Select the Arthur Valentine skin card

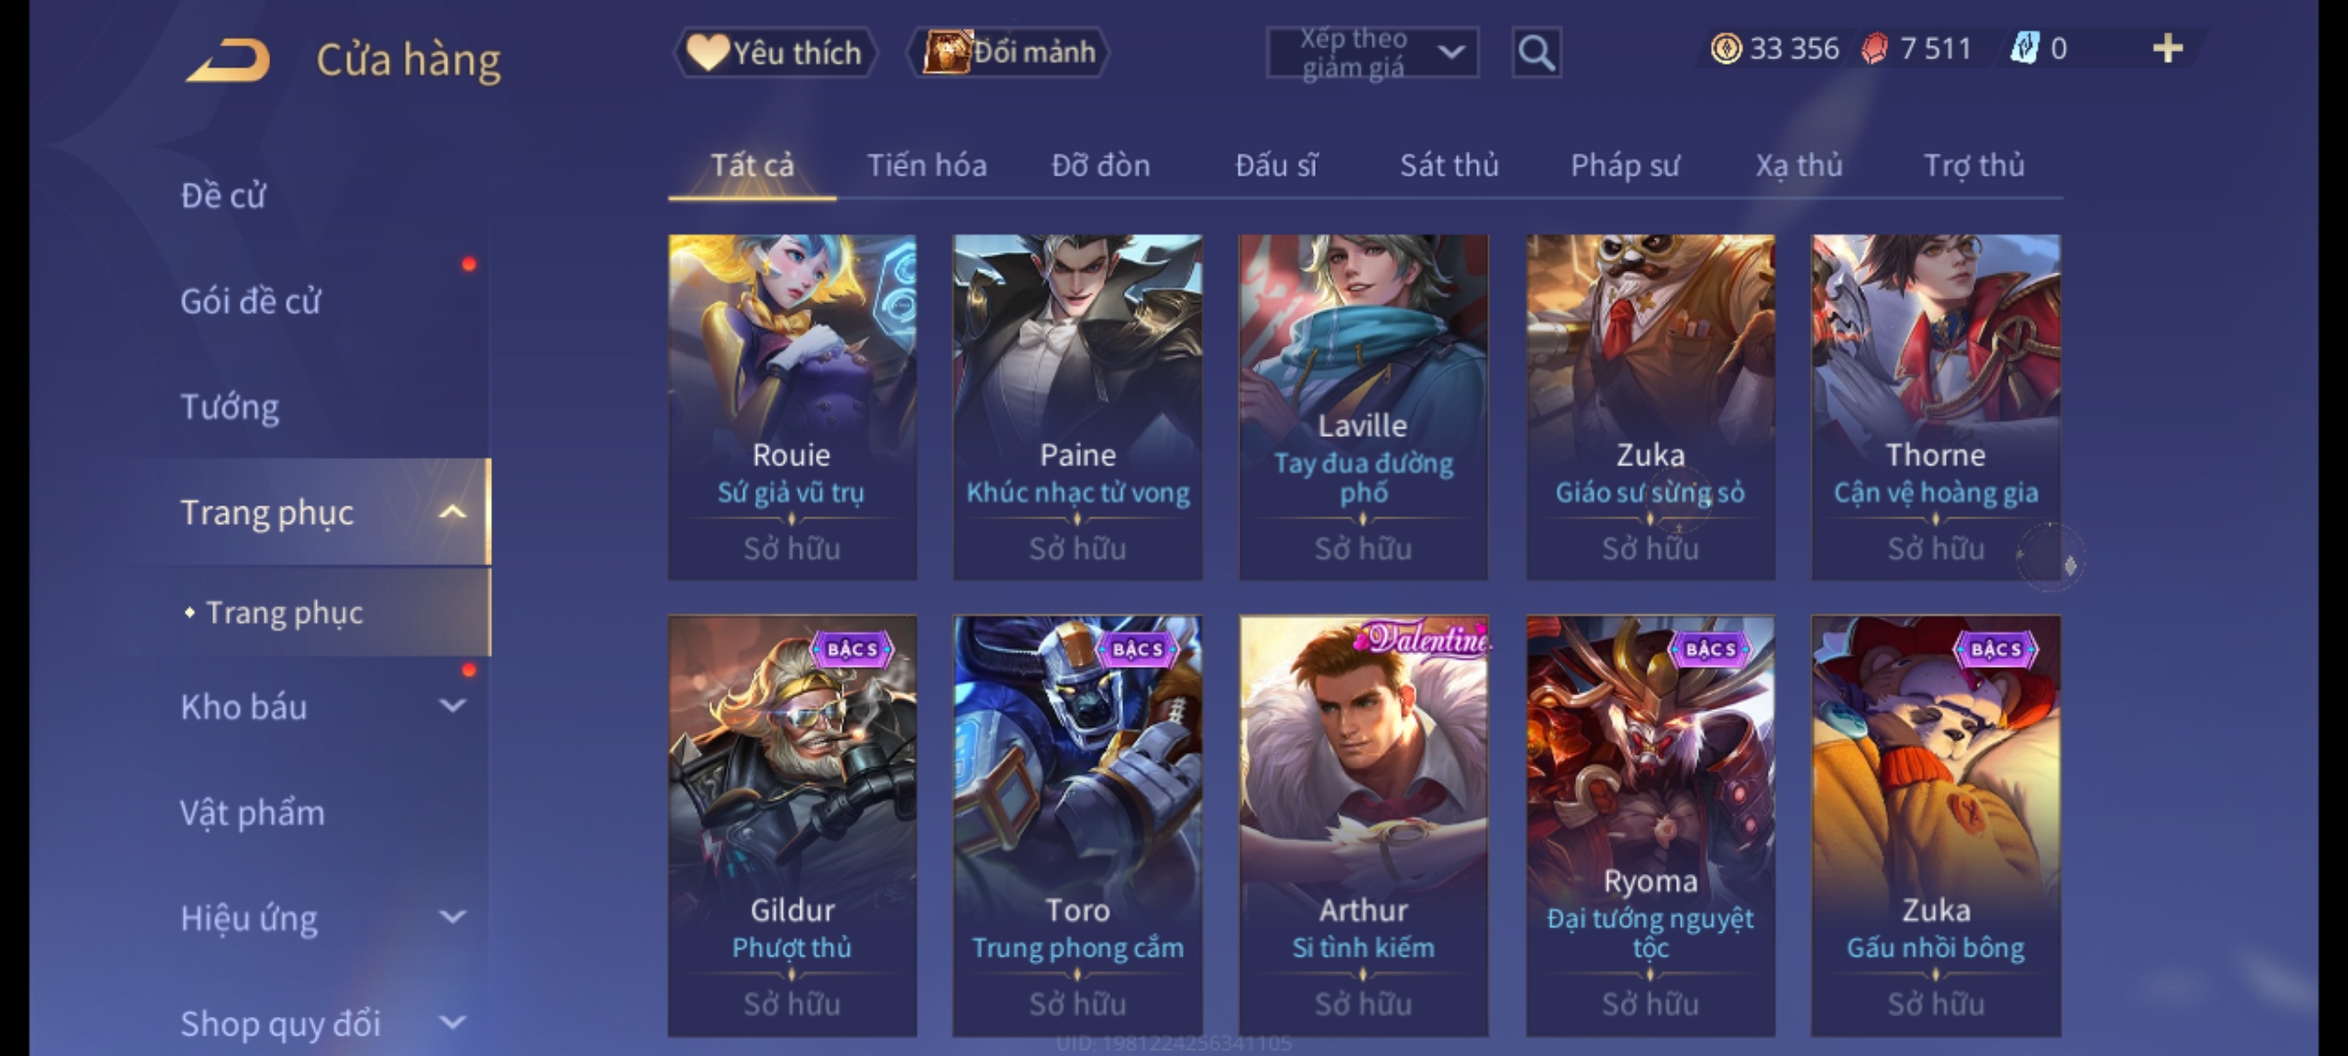click(x=1364, y=825)
